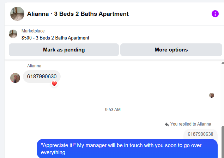Viewport: 224px width, 158px height.
Task: Select the Marketplace label above the listing
Action: tap(33, 31)
